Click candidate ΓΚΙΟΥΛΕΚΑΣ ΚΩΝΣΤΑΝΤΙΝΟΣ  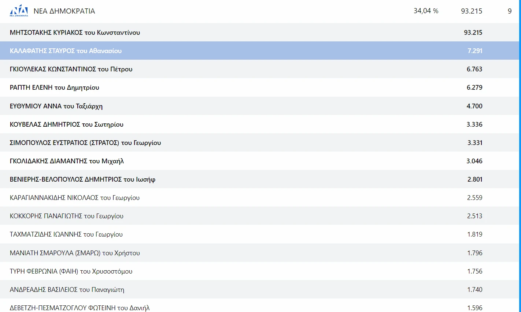click(71, 69)
